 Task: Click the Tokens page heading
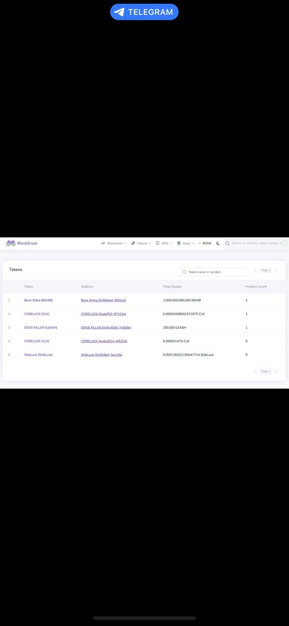16,270
